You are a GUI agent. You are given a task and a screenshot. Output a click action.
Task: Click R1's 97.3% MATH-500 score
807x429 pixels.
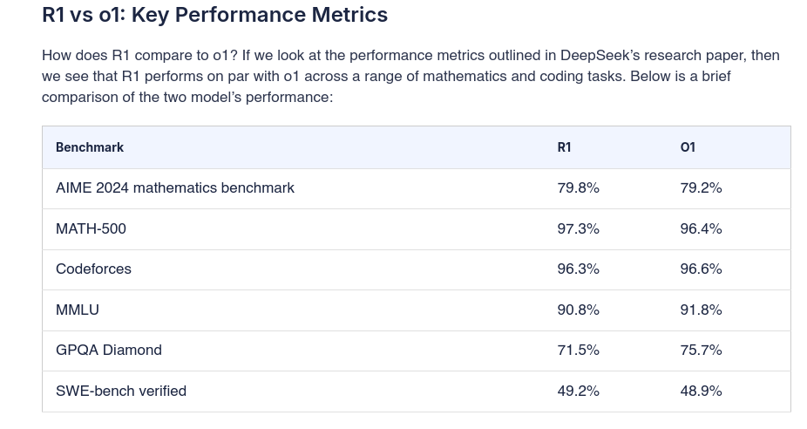579,228
